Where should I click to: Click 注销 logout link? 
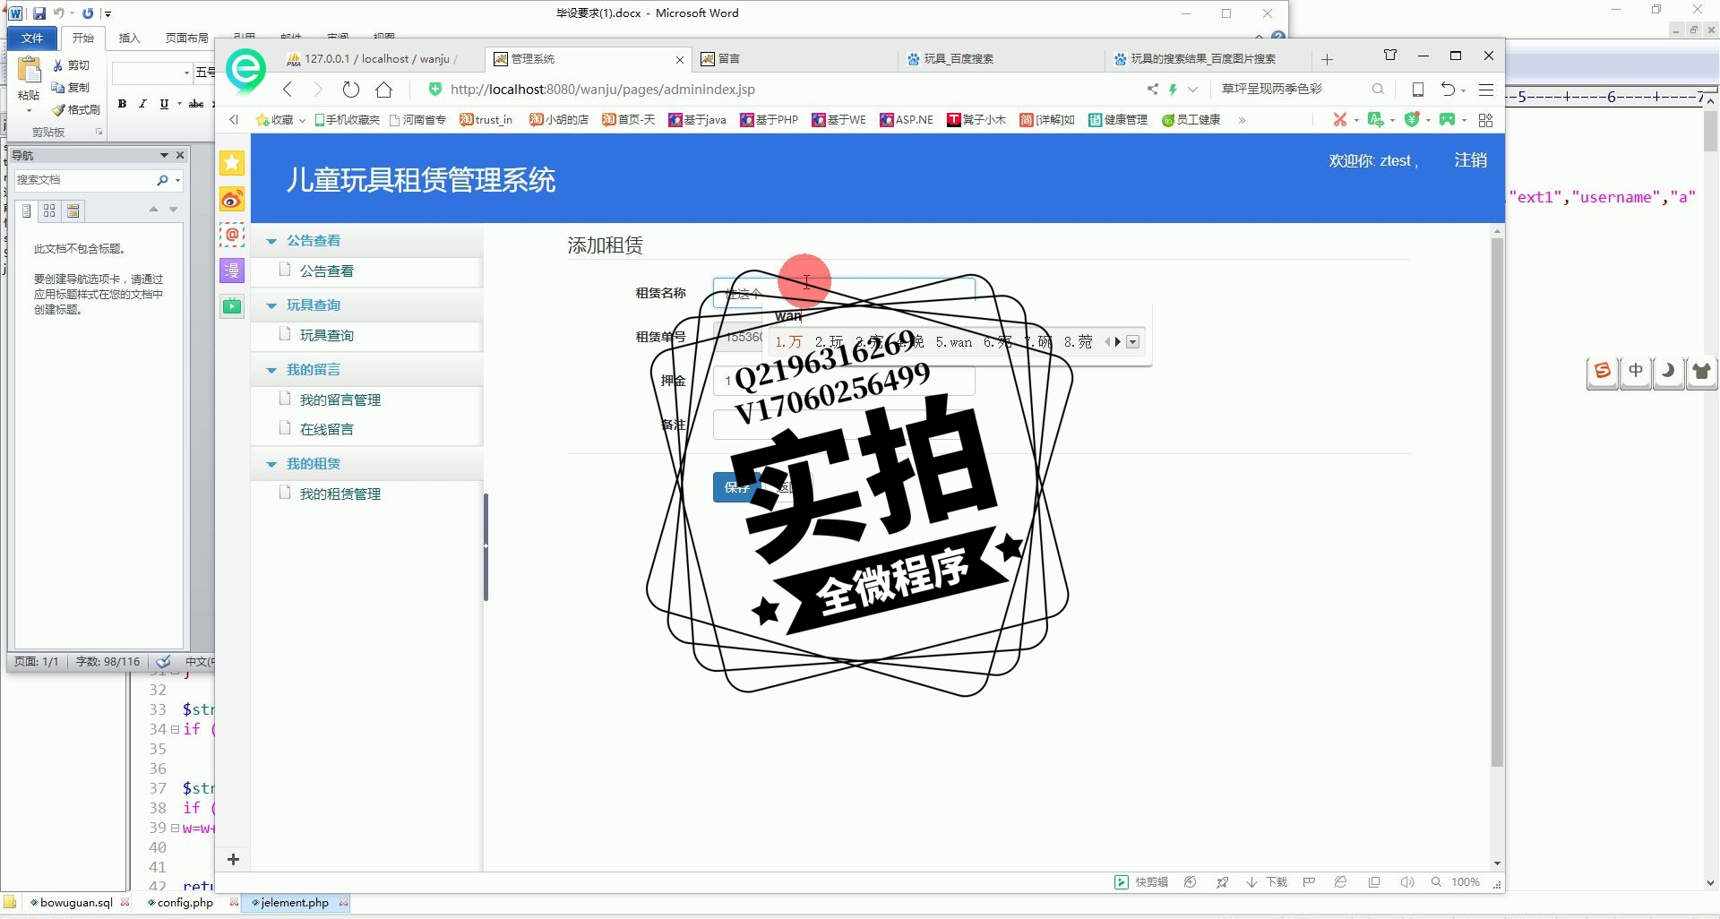(1470, 160)
